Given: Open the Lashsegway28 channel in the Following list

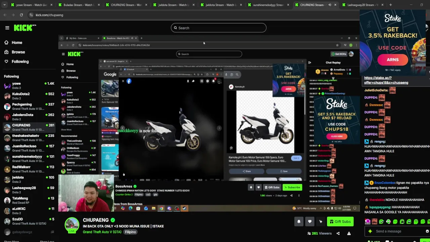Looking at the screenshot, I should coord(29,190).
